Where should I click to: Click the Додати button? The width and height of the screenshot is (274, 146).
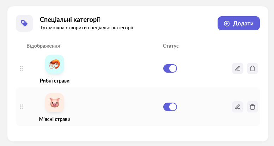coord(239,23)
